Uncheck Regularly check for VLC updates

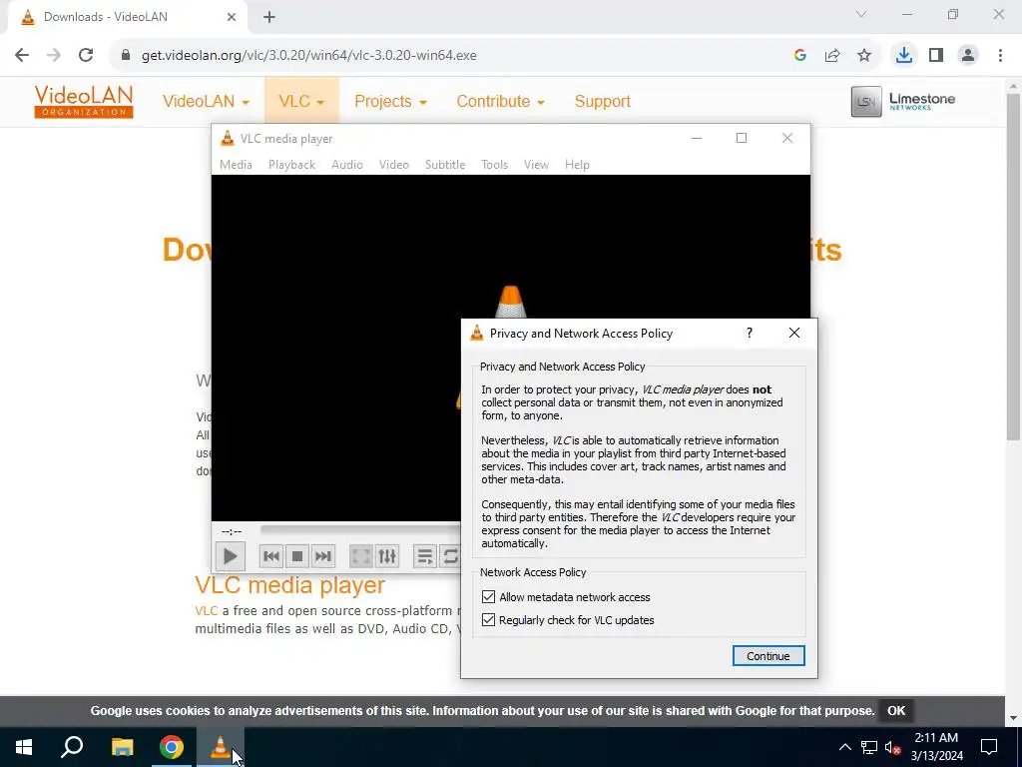(488, 619)
